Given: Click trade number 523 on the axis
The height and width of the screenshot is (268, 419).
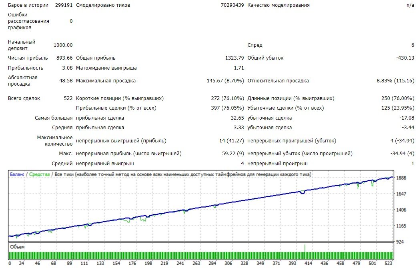Looking at the screenshot, I should [388, 264].
